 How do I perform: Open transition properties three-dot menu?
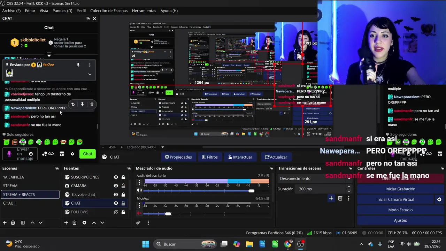tap(348, 198)
